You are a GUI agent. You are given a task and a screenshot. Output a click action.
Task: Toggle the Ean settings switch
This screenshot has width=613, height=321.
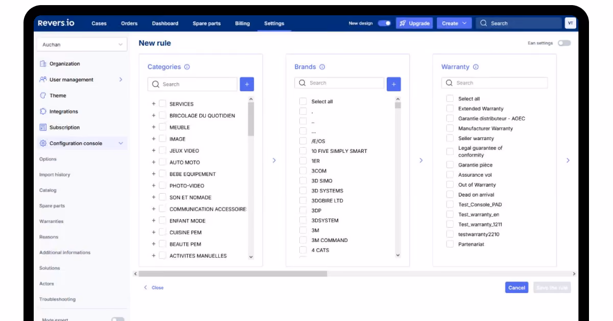click(x=564, y=43)
